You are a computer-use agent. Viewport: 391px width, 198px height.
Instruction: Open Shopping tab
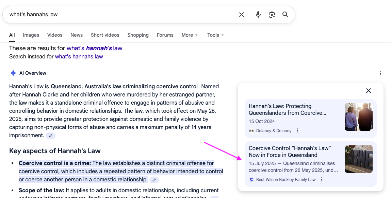(138, 35)
